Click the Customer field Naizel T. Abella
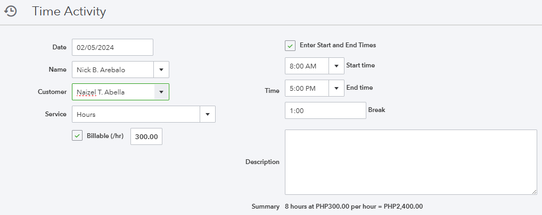This screenshot has width=542, height=215. (113, 92)
